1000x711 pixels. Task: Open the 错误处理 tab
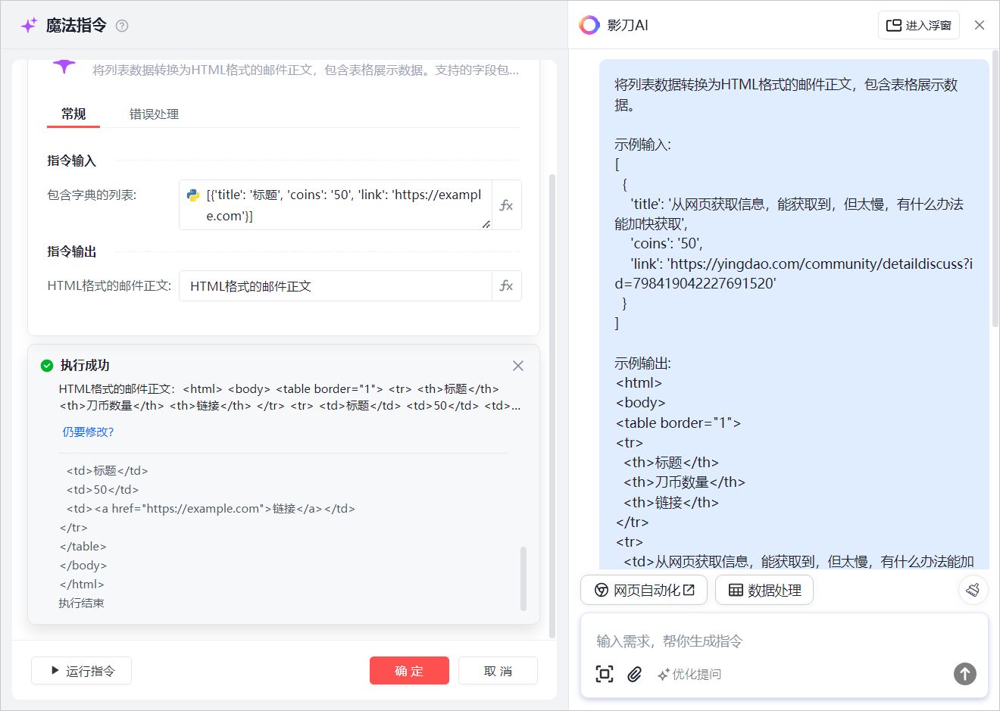pyautogui.click(x=154, y=114)
